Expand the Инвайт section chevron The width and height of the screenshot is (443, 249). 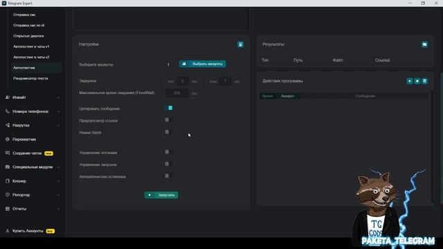tap(58, 98)
